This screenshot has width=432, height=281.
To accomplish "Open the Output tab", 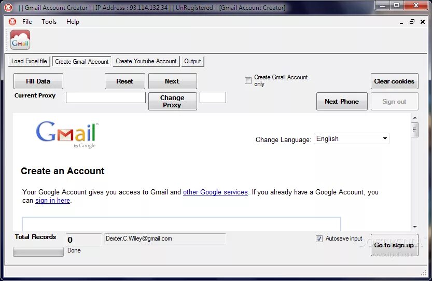I will point(192,61).
